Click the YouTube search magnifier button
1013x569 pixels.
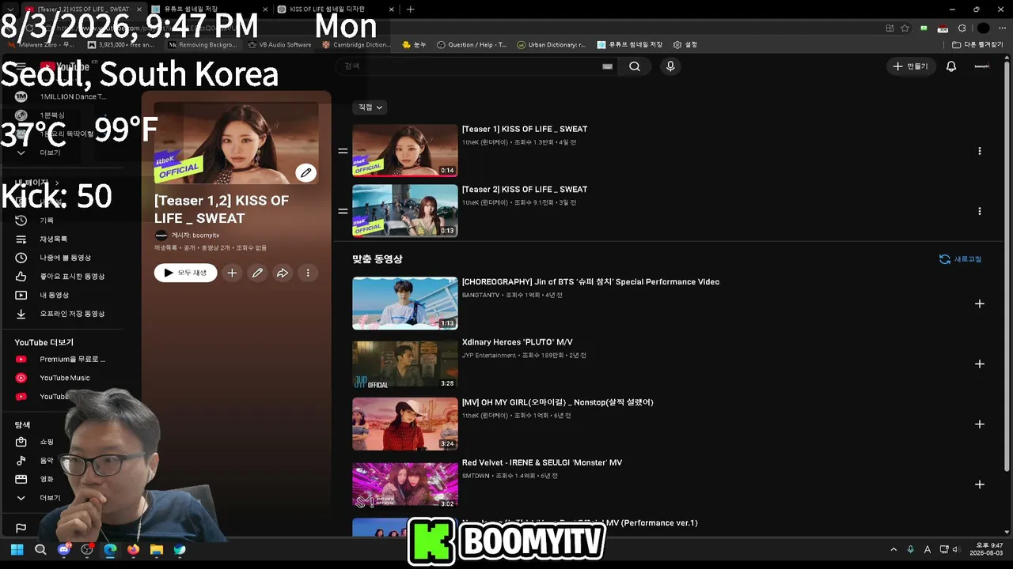click(x=635, y=66)
